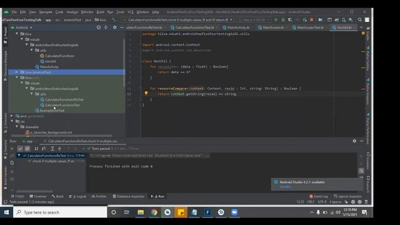The height and width of the screenshot is (225, 400).
Task: Open Search Everywhere magnifier icon
Action: coord(360,19)
